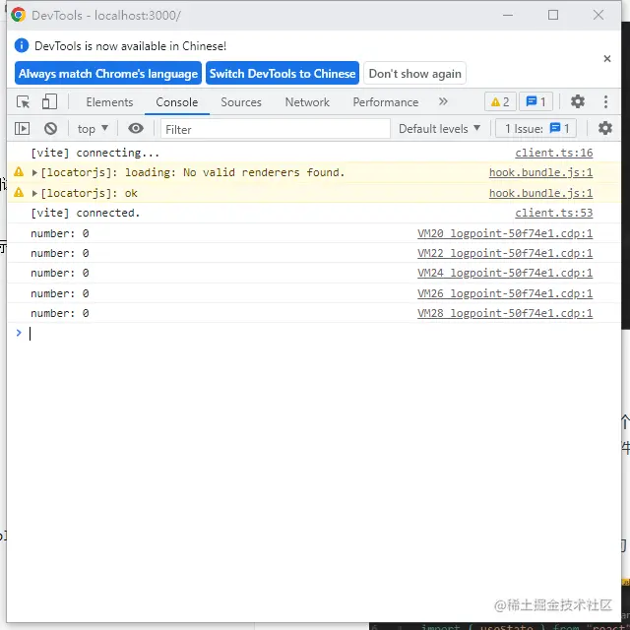Open the Default levels dropdown
630x630 pixels.
click(439, 129)
